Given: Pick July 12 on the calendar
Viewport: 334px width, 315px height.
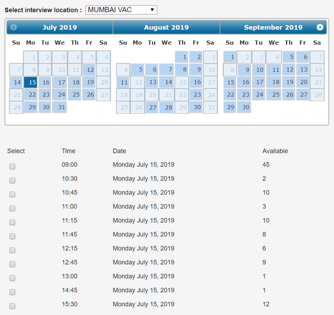Looking at the screenshot, I should click(89, 70).
